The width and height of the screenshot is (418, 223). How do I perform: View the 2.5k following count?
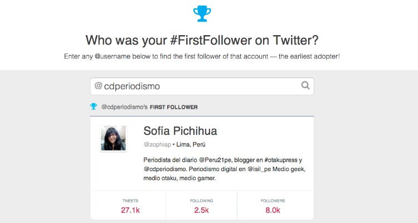(202, 210)
